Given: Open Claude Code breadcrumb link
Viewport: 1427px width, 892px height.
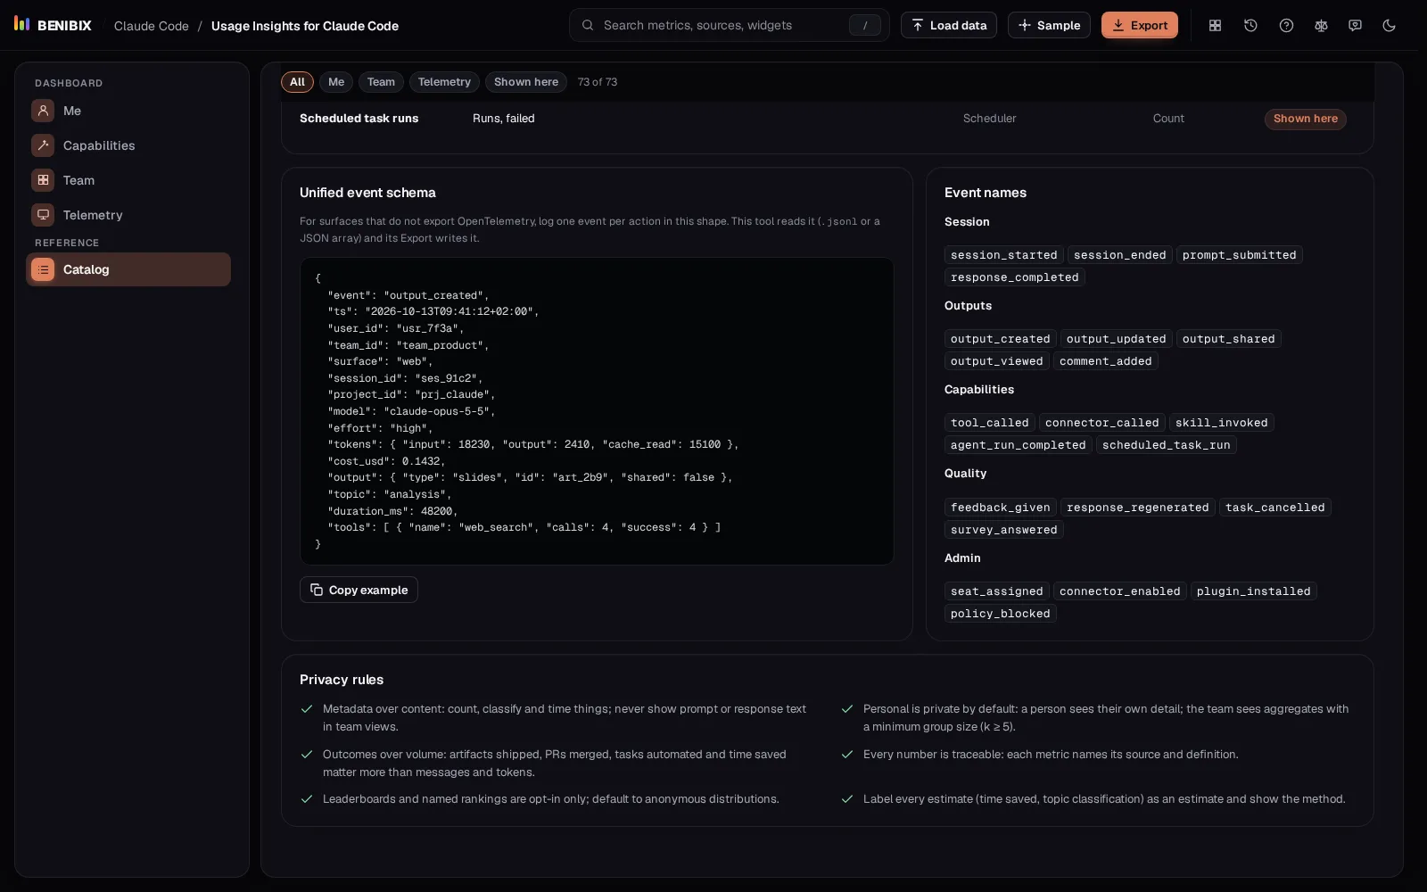Looking at the screenshot, I should (152, 26).
